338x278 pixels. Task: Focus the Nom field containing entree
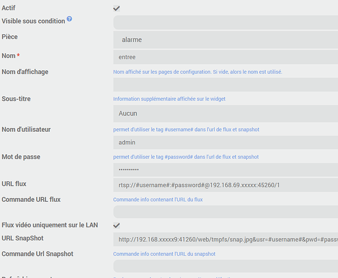[x=225, y=57]
